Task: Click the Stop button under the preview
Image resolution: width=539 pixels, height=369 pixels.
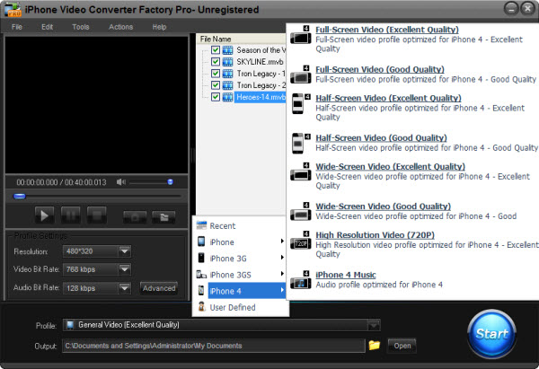Action: click(x=97, y=215)
